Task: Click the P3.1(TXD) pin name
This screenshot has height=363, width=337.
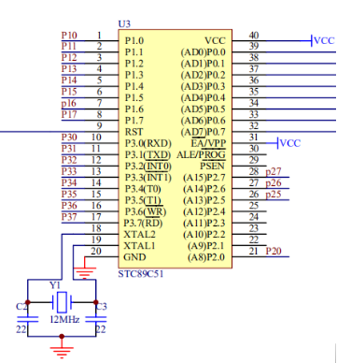Action: [147, 154]
